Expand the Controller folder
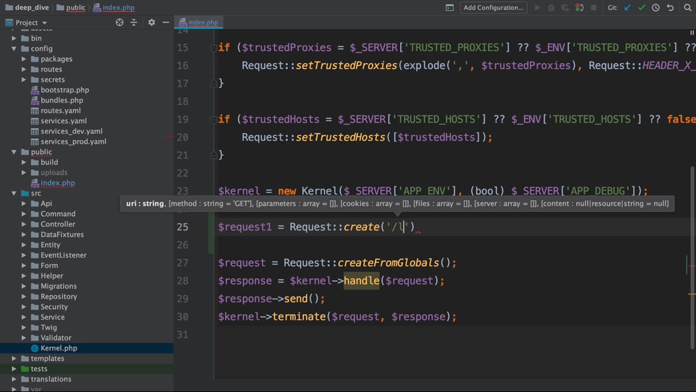Viewport: 696px width, 392px height. tap(24, 224)
